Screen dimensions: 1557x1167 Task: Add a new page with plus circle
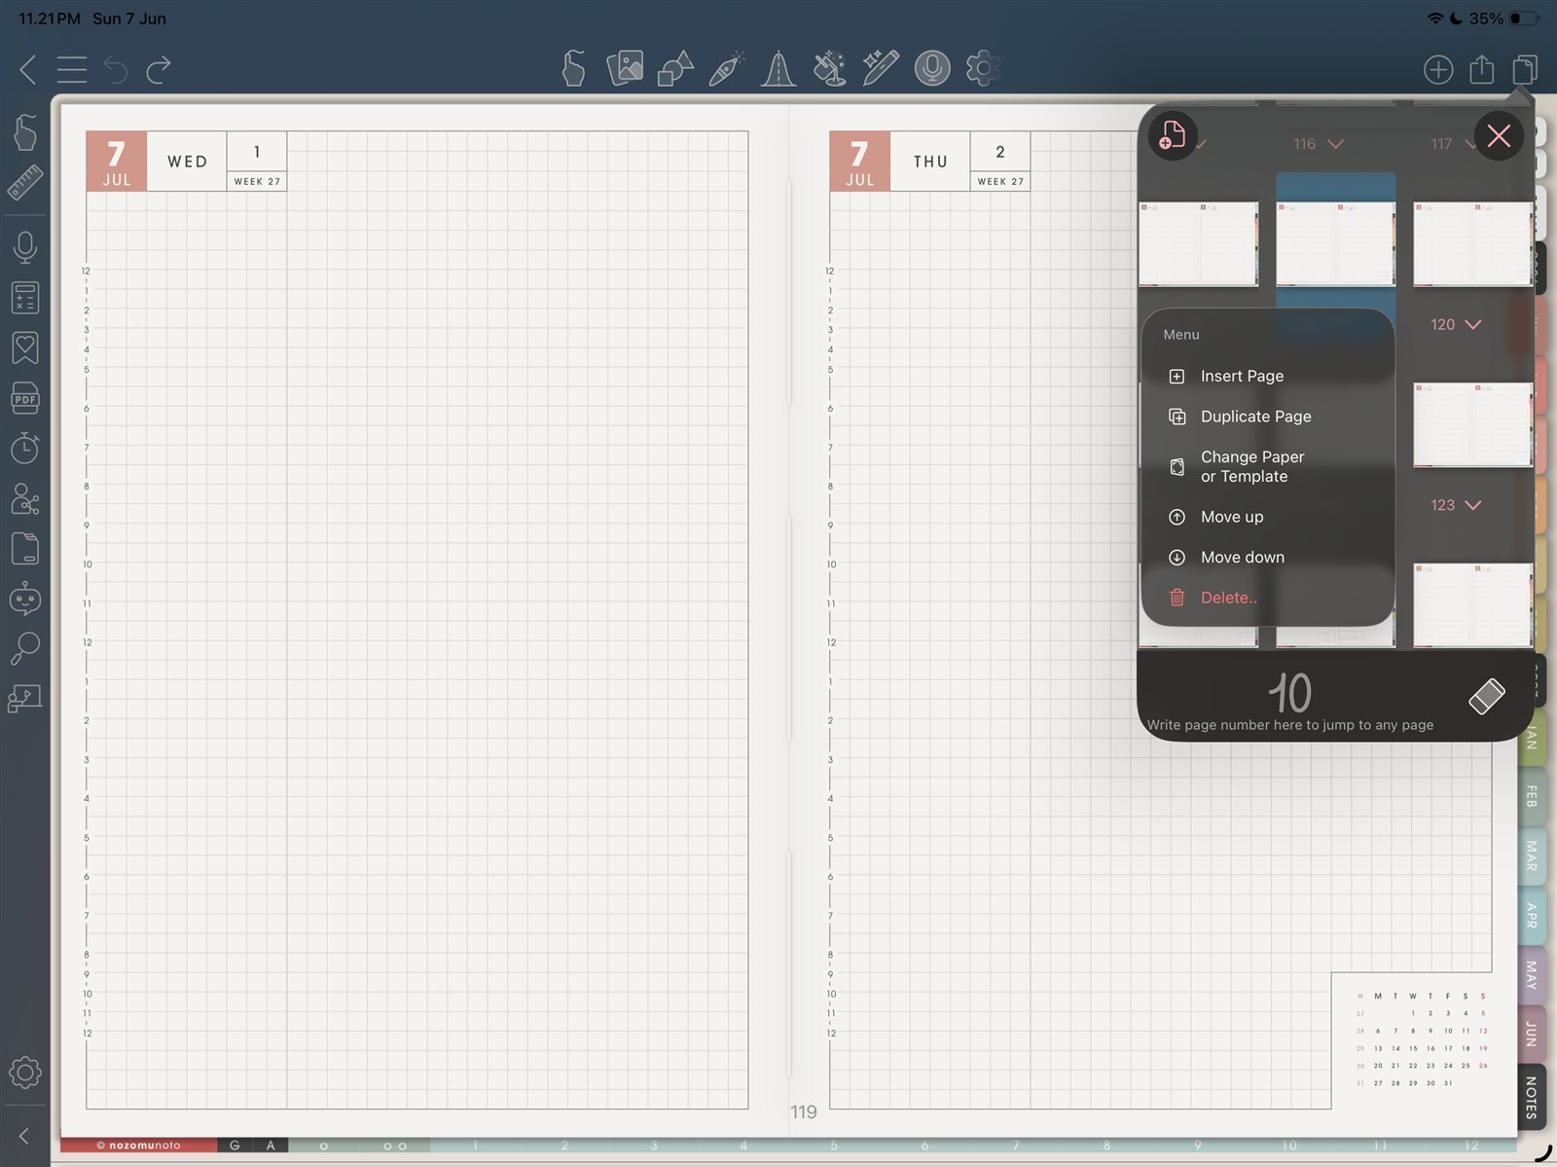pyautogui.click(x=1438, y=69)
